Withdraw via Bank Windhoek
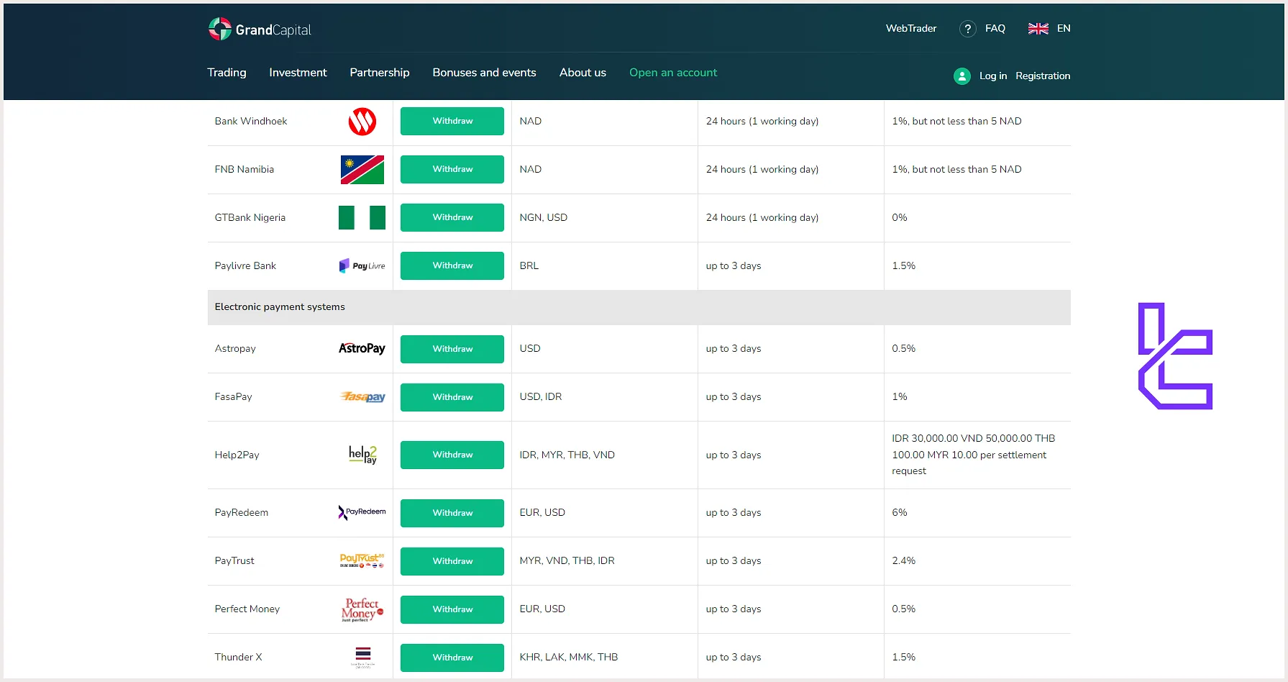The image size is (1288, 682). (452, 122)
